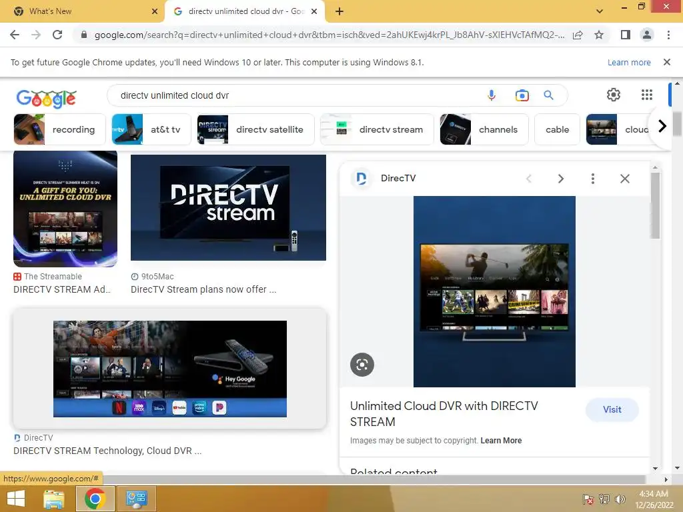
Task: Open Google quick settings gear
Action: coord(614,95)
